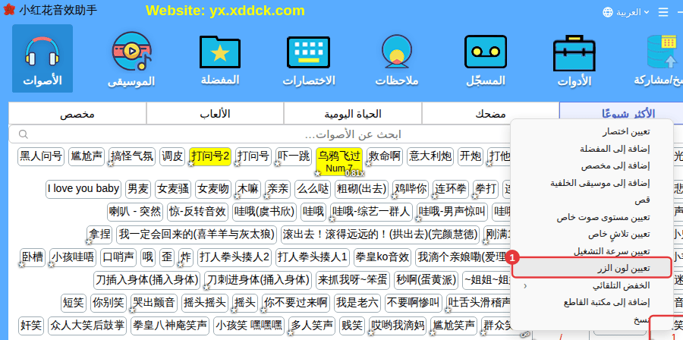The image size is (683, 340).
Task: Select قص (Cut) menu entry
Action: 591,200
